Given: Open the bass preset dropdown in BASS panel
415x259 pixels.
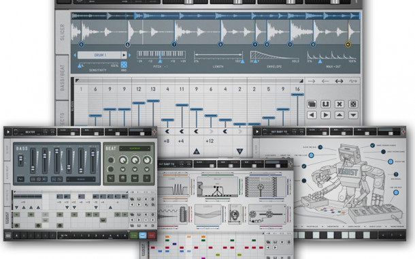Looking at the screenshot, I should pyautogui.click(x=81, y=179).
